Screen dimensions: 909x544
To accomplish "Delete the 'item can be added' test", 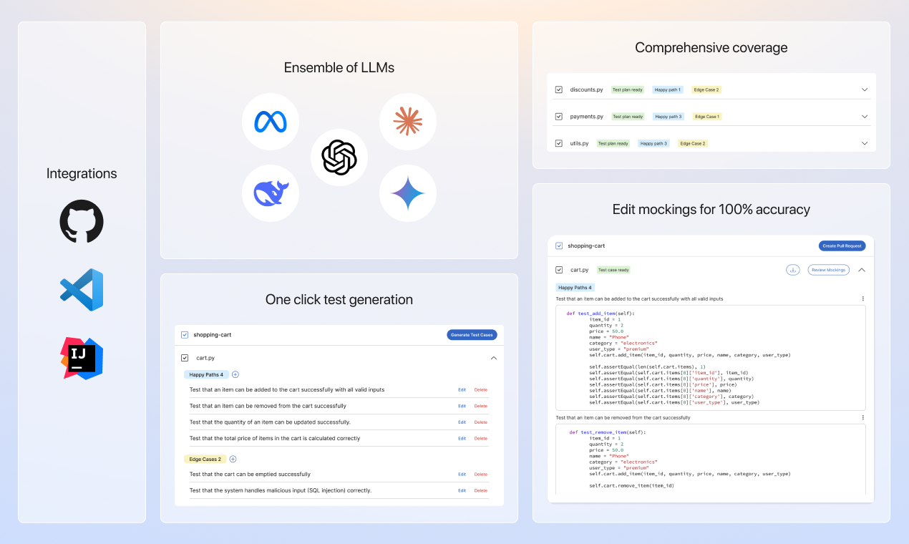I will click(x=480, y=390).
